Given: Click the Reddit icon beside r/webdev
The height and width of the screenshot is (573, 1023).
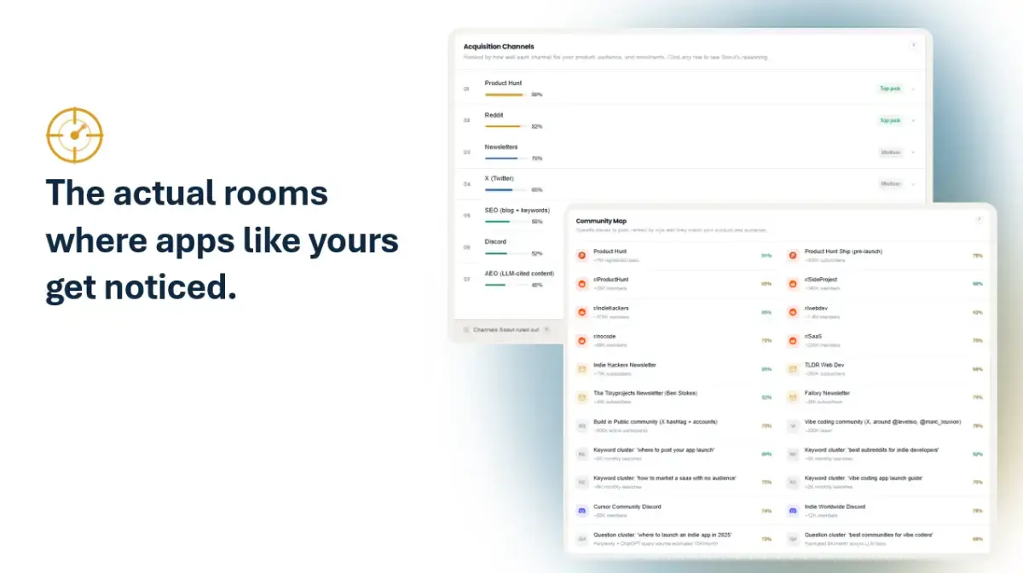Looking at the screenshot, I should pos(793,312).
